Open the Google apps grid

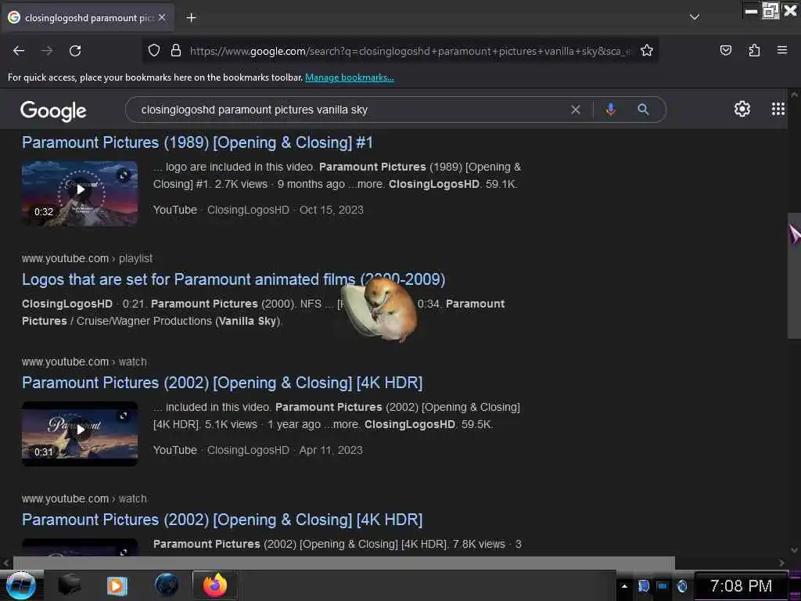tap(778, 109)
